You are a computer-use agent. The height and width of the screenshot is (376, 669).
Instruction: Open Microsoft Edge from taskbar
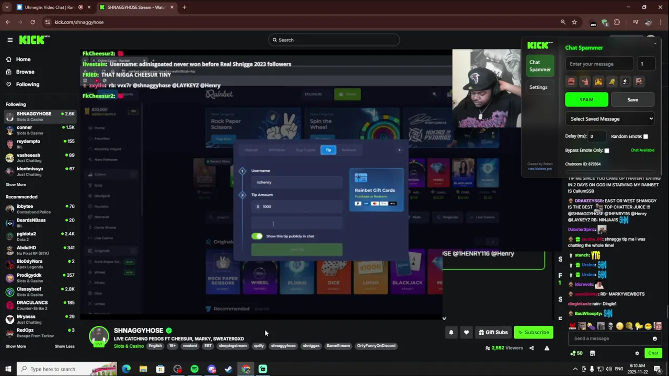point(126,369)
